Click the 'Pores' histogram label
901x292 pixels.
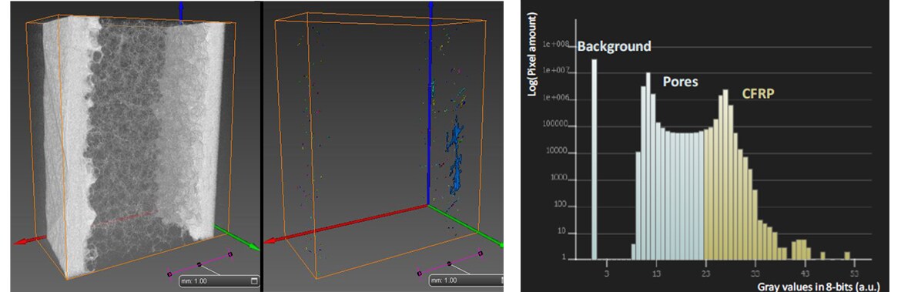click(680, 82)
